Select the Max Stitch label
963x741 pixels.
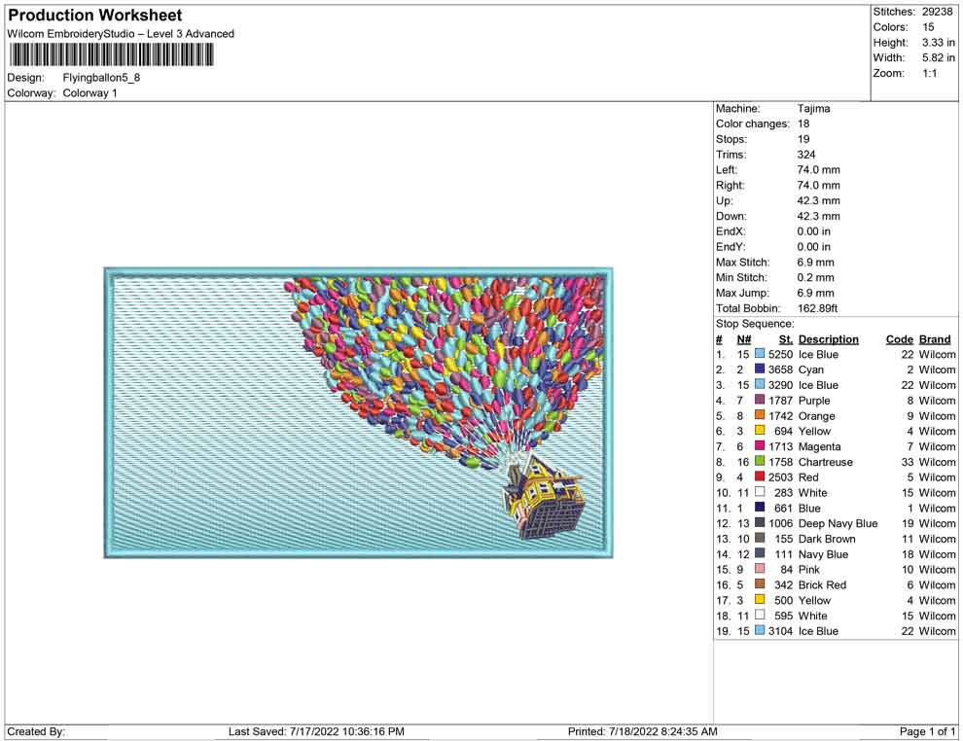tap(742, 262)
